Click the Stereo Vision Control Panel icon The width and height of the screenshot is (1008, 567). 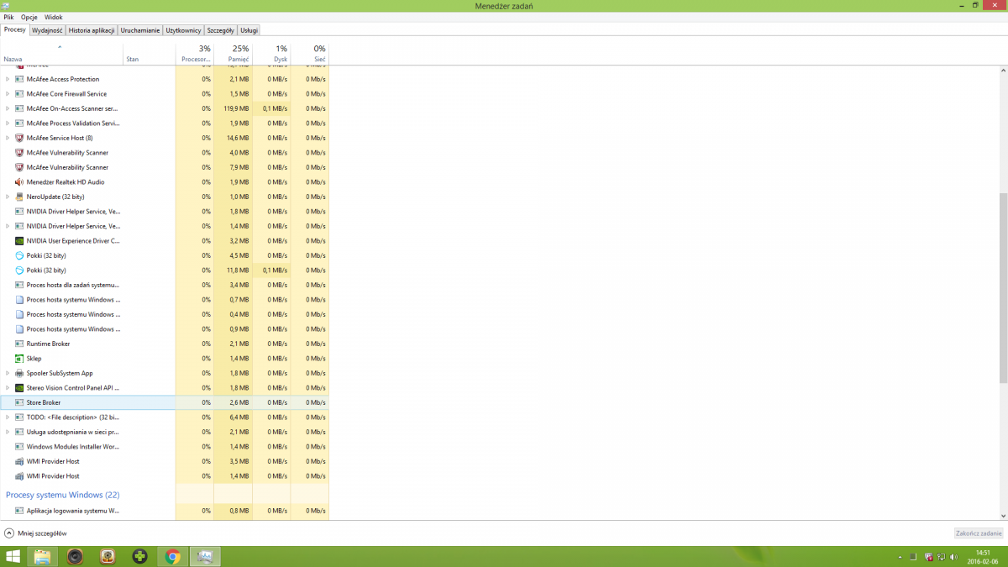(x=19, y=388)
